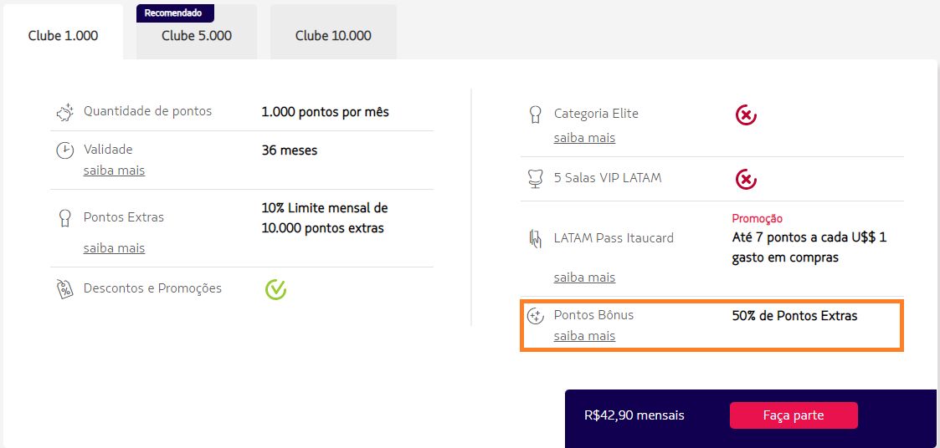Click the Faça parte button
This screenshot has width=940, height=448.
794,415
